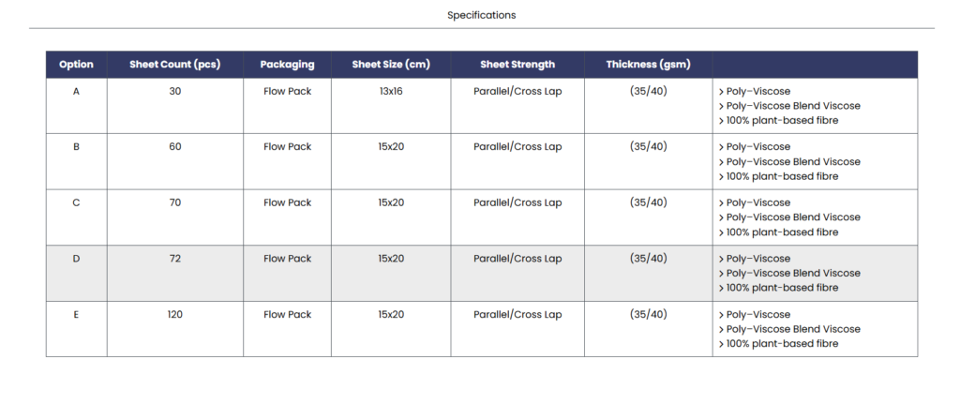Click the sheet count value 30
960x404 pixels.
(x=175, y=91)
